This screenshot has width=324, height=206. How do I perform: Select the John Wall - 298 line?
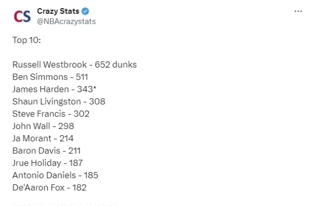[x=45, y=126]
